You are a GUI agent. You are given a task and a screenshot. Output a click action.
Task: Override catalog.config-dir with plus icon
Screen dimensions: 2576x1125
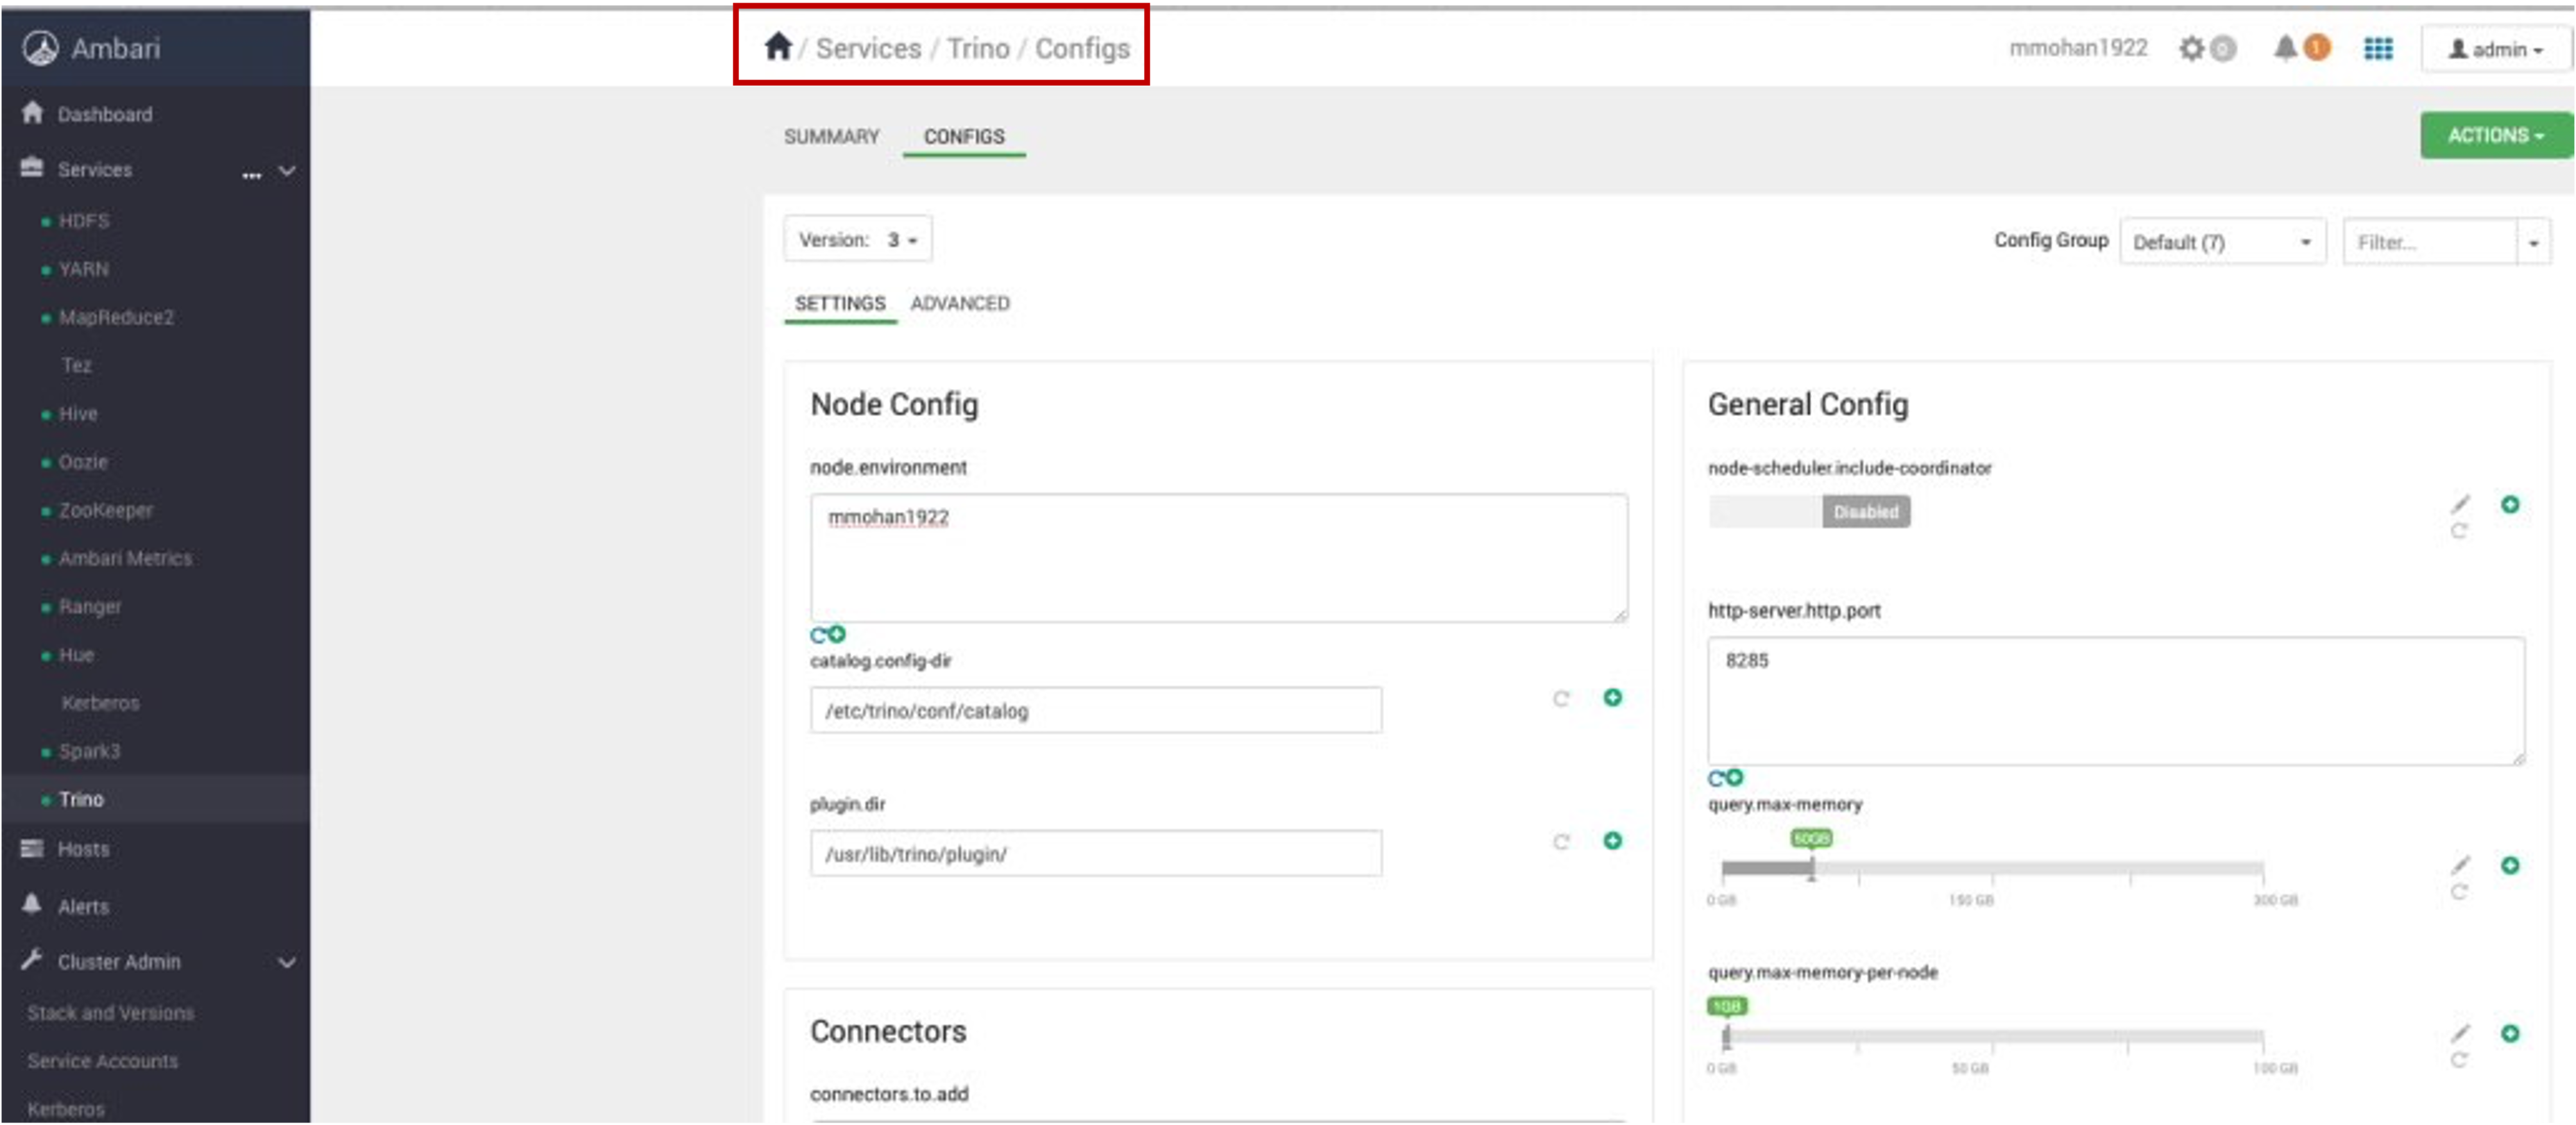click(1612, 697)
